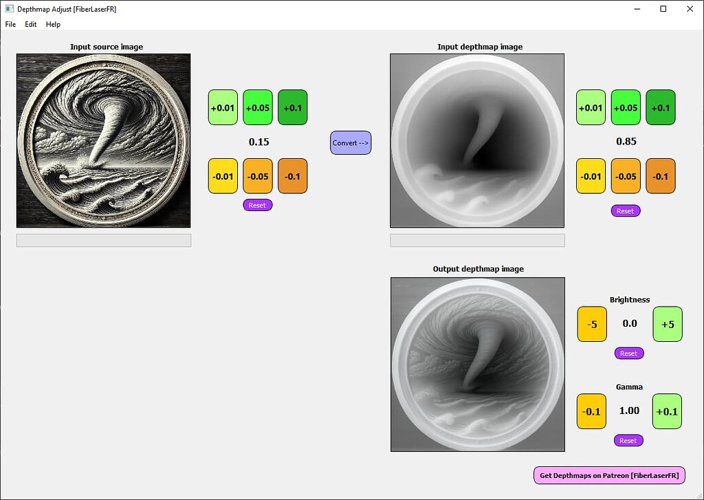Click the input source tornado image

[103, 141]
